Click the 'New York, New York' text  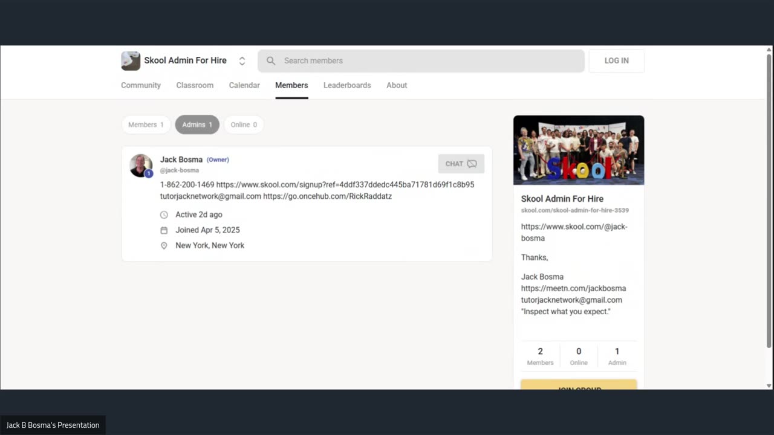(210, 245)
